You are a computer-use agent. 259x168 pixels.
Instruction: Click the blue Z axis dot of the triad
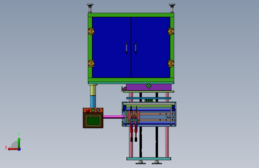click(x=19, y=149)
